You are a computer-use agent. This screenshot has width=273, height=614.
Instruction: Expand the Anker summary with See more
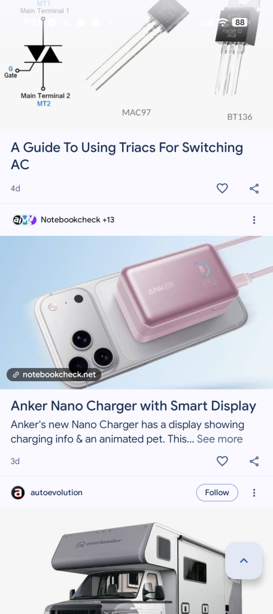tap(220, 439)
